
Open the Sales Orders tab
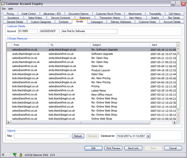pyautogui.click(x=35, y=18)
